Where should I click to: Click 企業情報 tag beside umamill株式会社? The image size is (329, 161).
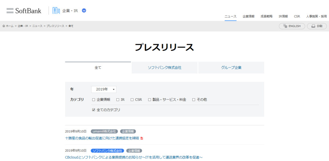tap(128, 131)
